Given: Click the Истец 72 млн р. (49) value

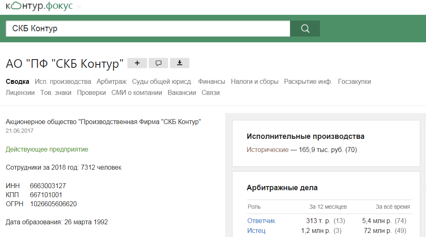Looking at the screenshot, I should [385, 230].
